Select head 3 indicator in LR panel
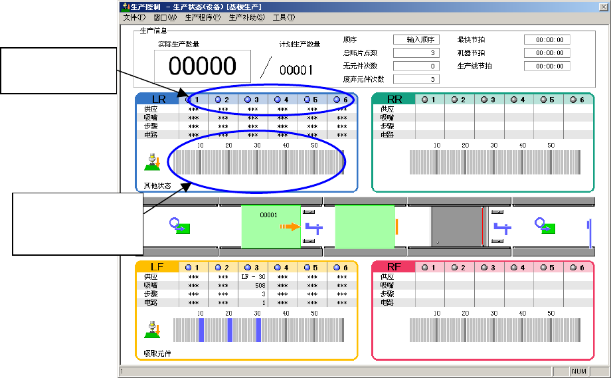 248,100
